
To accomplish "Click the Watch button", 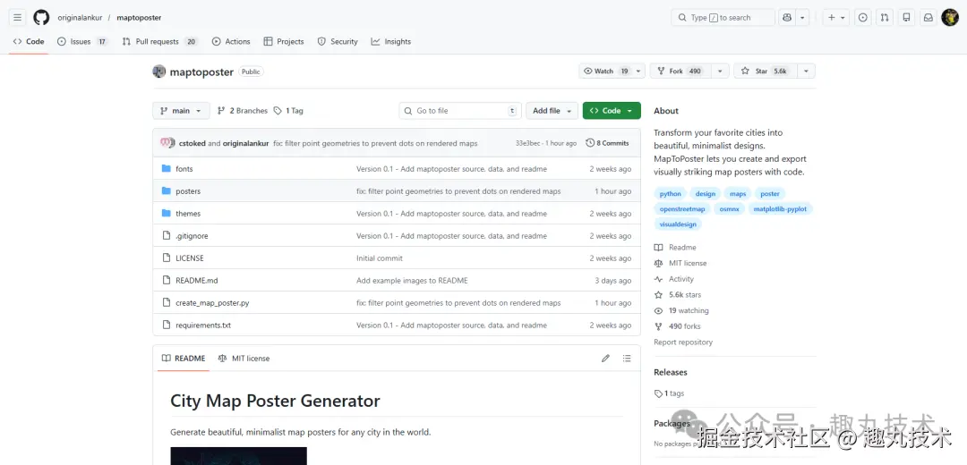I will click(606, 72).
